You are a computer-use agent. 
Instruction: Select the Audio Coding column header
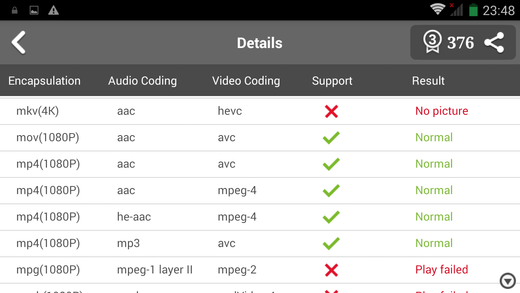[x=142, y=81]
